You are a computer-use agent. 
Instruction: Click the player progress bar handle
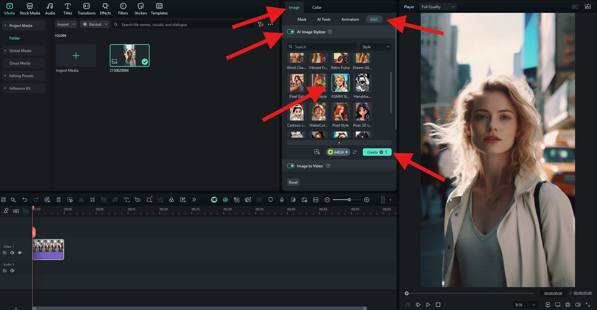click(407, 293)
